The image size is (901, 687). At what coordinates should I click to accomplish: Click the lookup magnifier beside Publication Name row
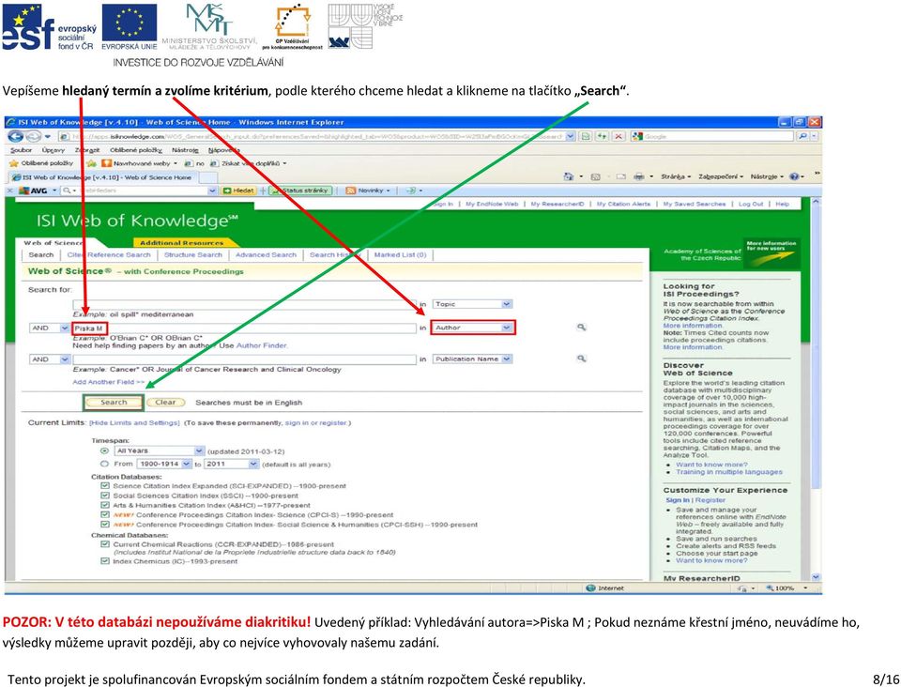[582, 359]
